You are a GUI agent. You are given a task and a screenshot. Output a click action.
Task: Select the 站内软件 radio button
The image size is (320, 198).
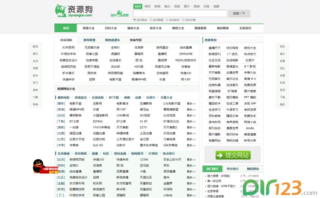coord(167,20)
